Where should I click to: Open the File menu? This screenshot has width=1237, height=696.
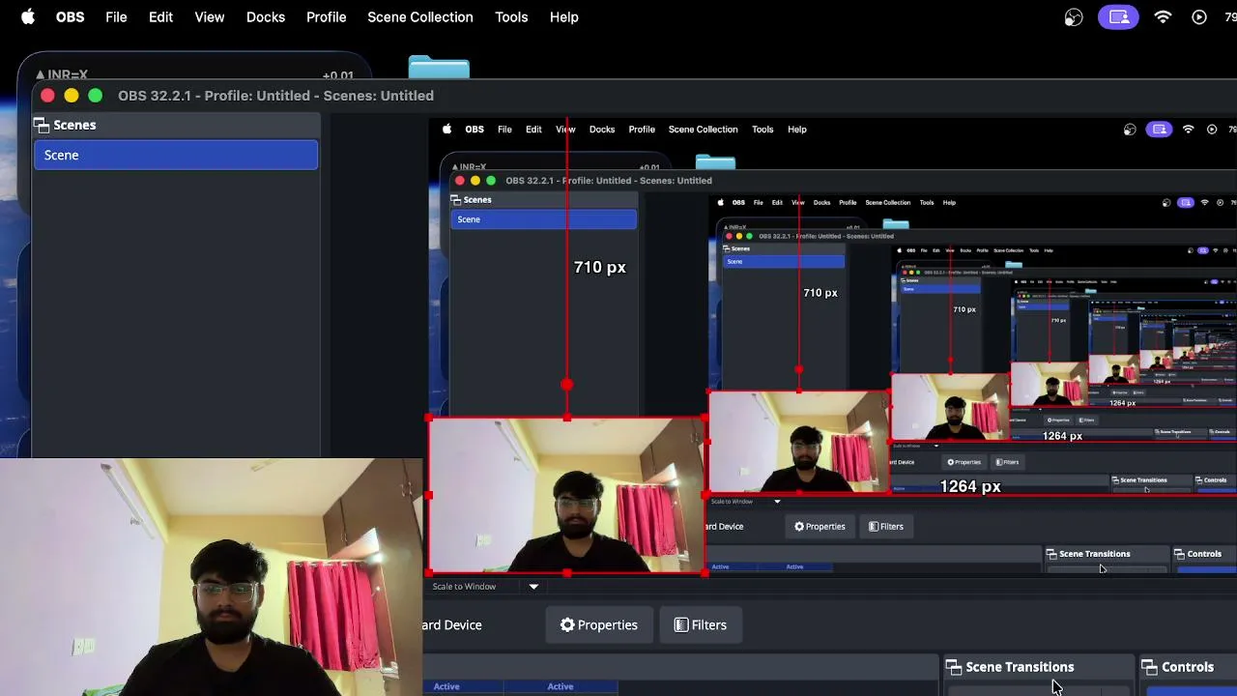116,16
